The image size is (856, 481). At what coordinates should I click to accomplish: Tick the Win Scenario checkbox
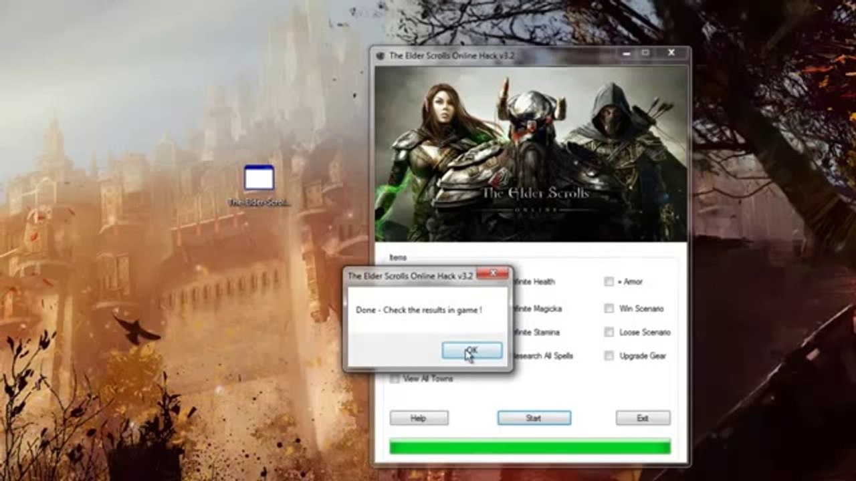(609, 309)
